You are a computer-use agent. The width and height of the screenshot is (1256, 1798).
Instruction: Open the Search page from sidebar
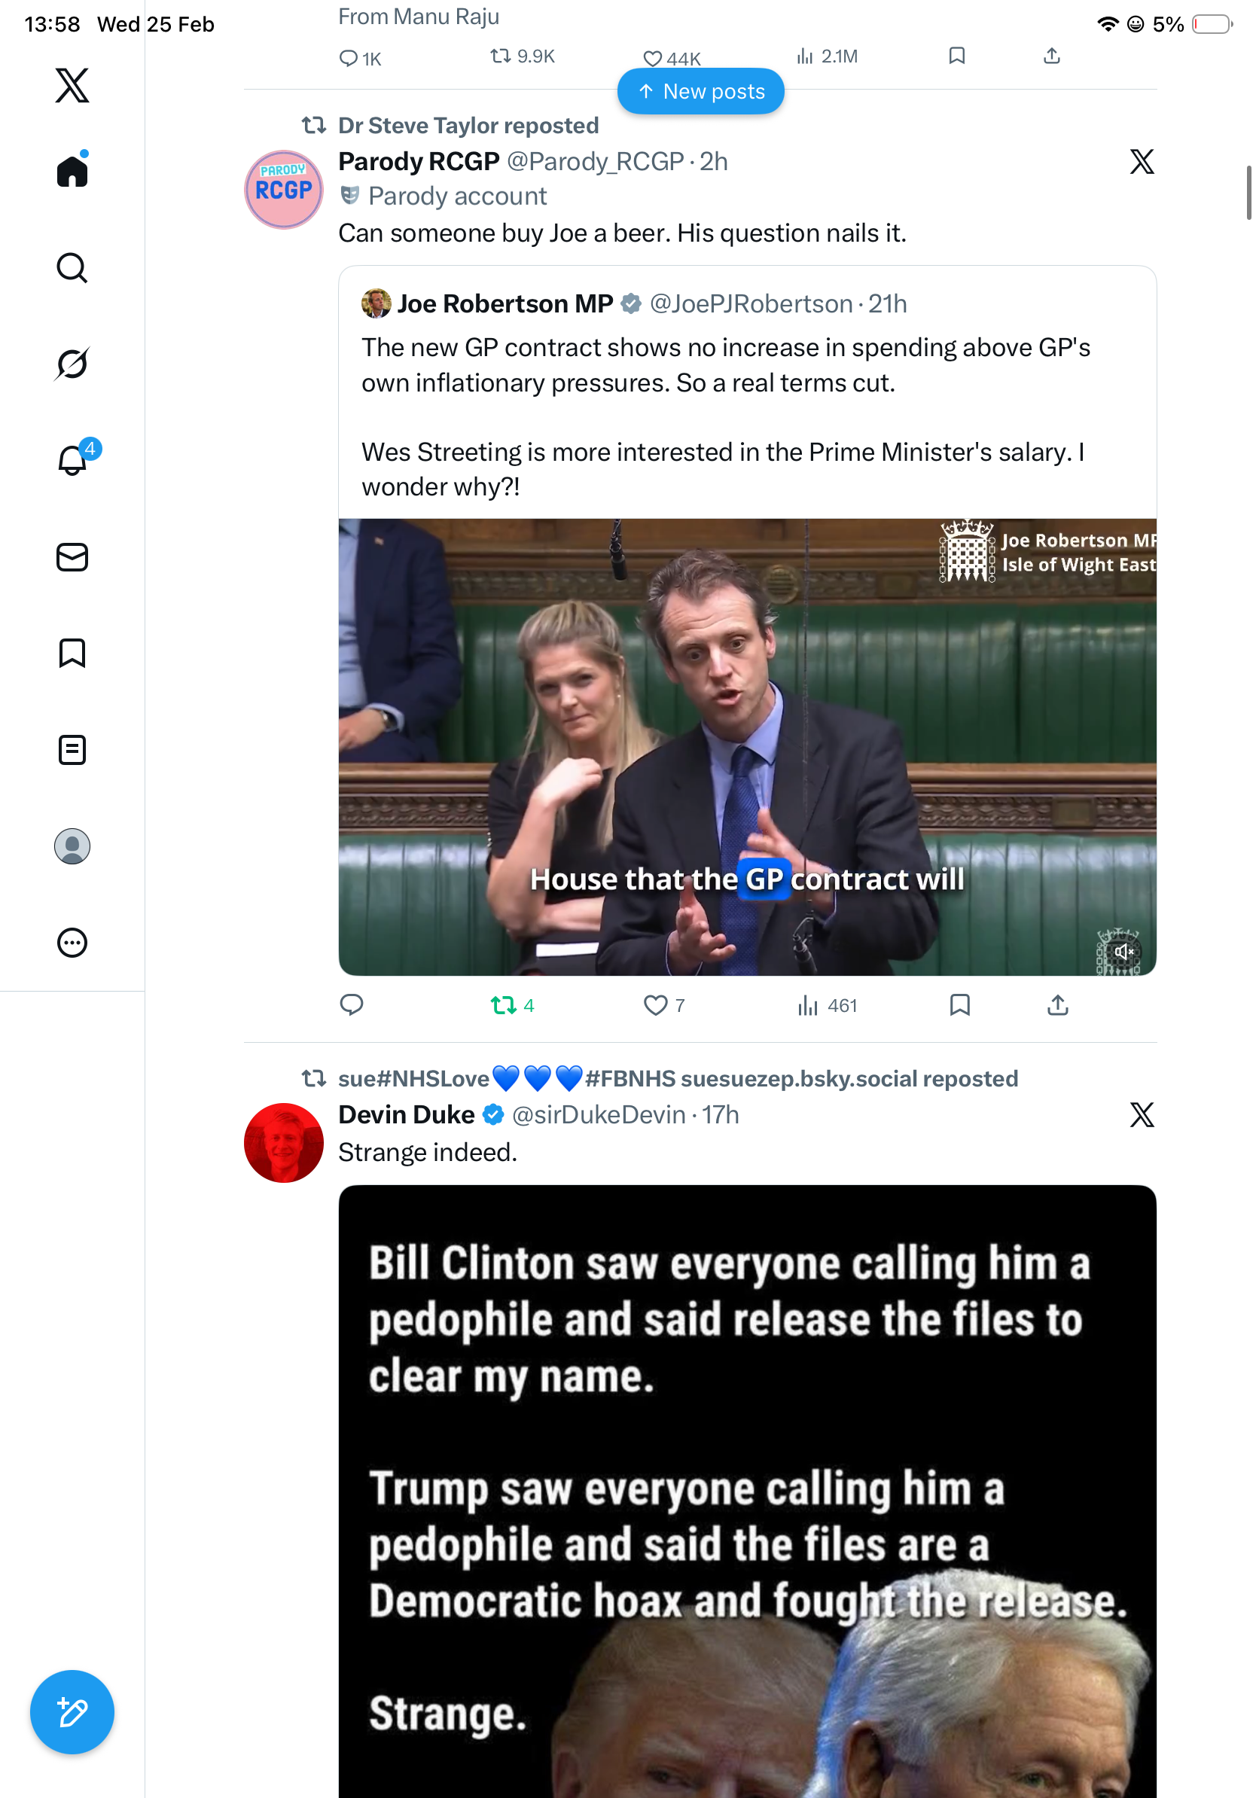(x=72, y=268)
